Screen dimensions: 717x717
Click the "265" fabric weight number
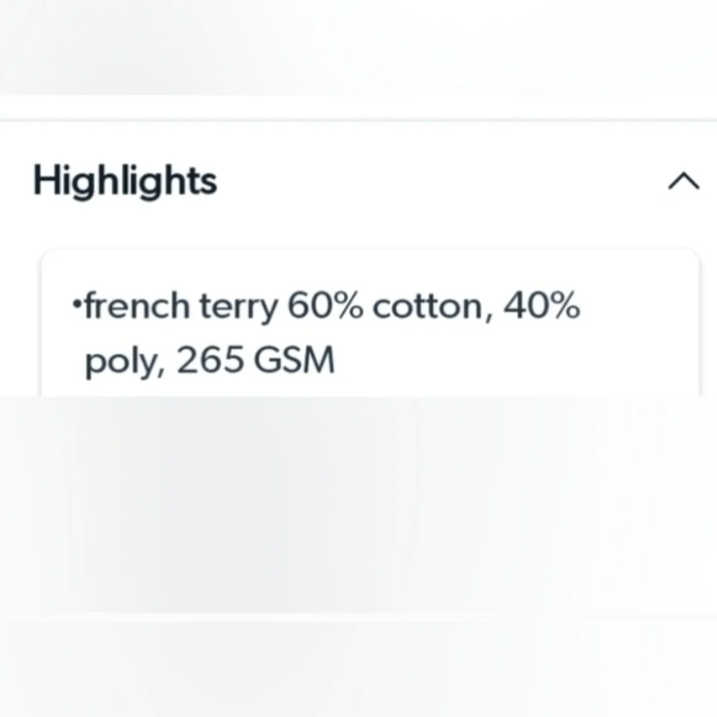coord(210,359)
